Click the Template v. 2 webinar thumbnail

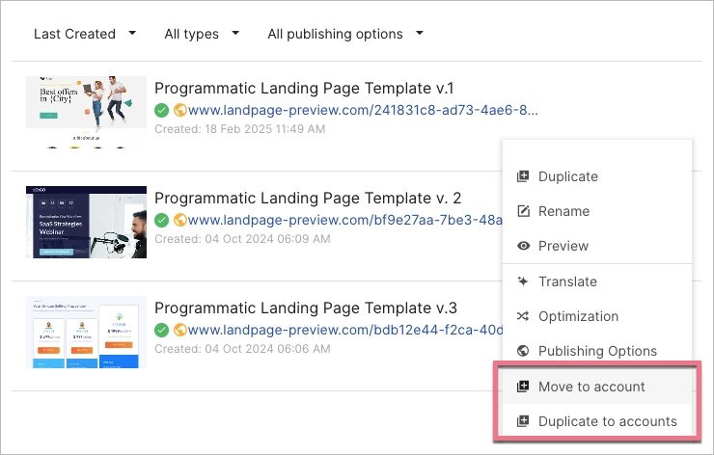86,222
